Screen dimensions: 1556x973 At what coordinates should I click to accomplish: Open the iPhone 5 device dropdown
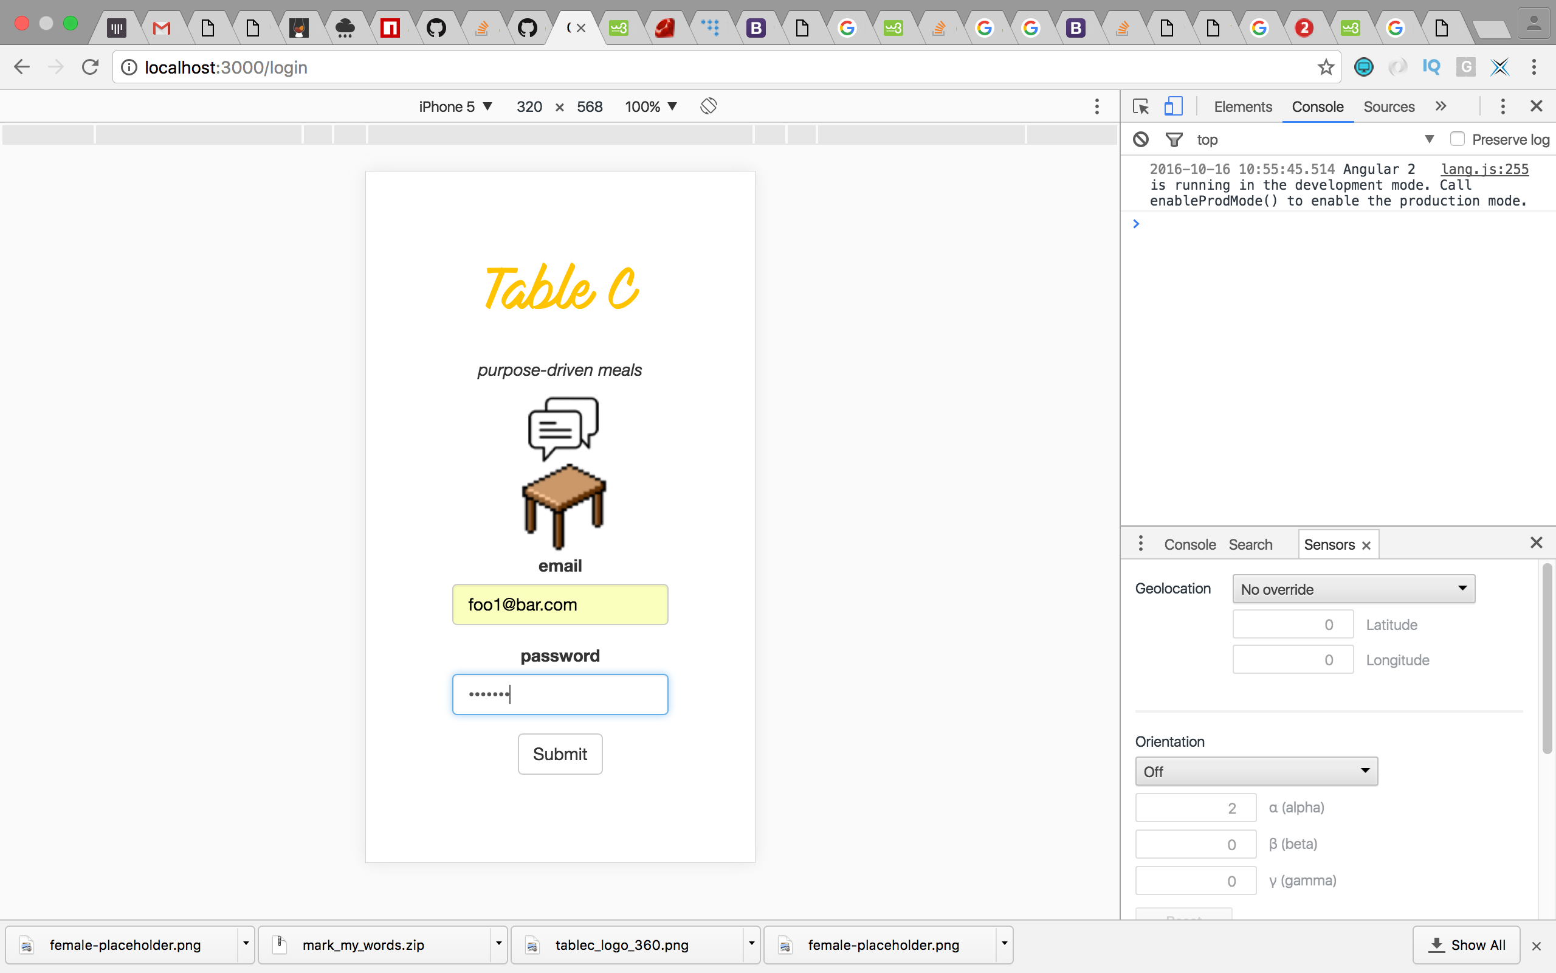pyautogui.click(x=455, y=106)
